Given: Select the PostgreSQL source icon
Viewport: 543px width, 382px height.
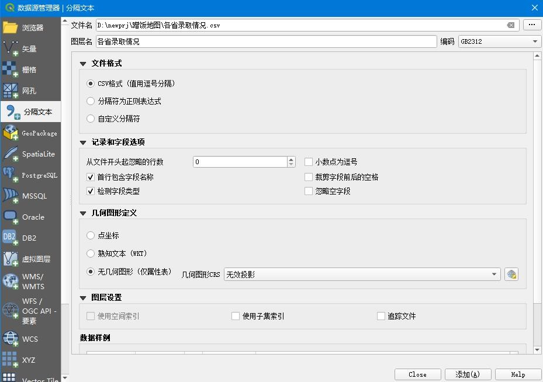Looking at the screenshot, I should coord(11,175).
